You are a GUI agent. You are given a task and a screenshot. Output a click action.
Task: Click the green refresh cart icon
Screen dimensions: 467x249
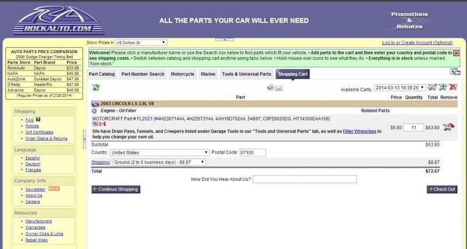[x=96, y=87]
